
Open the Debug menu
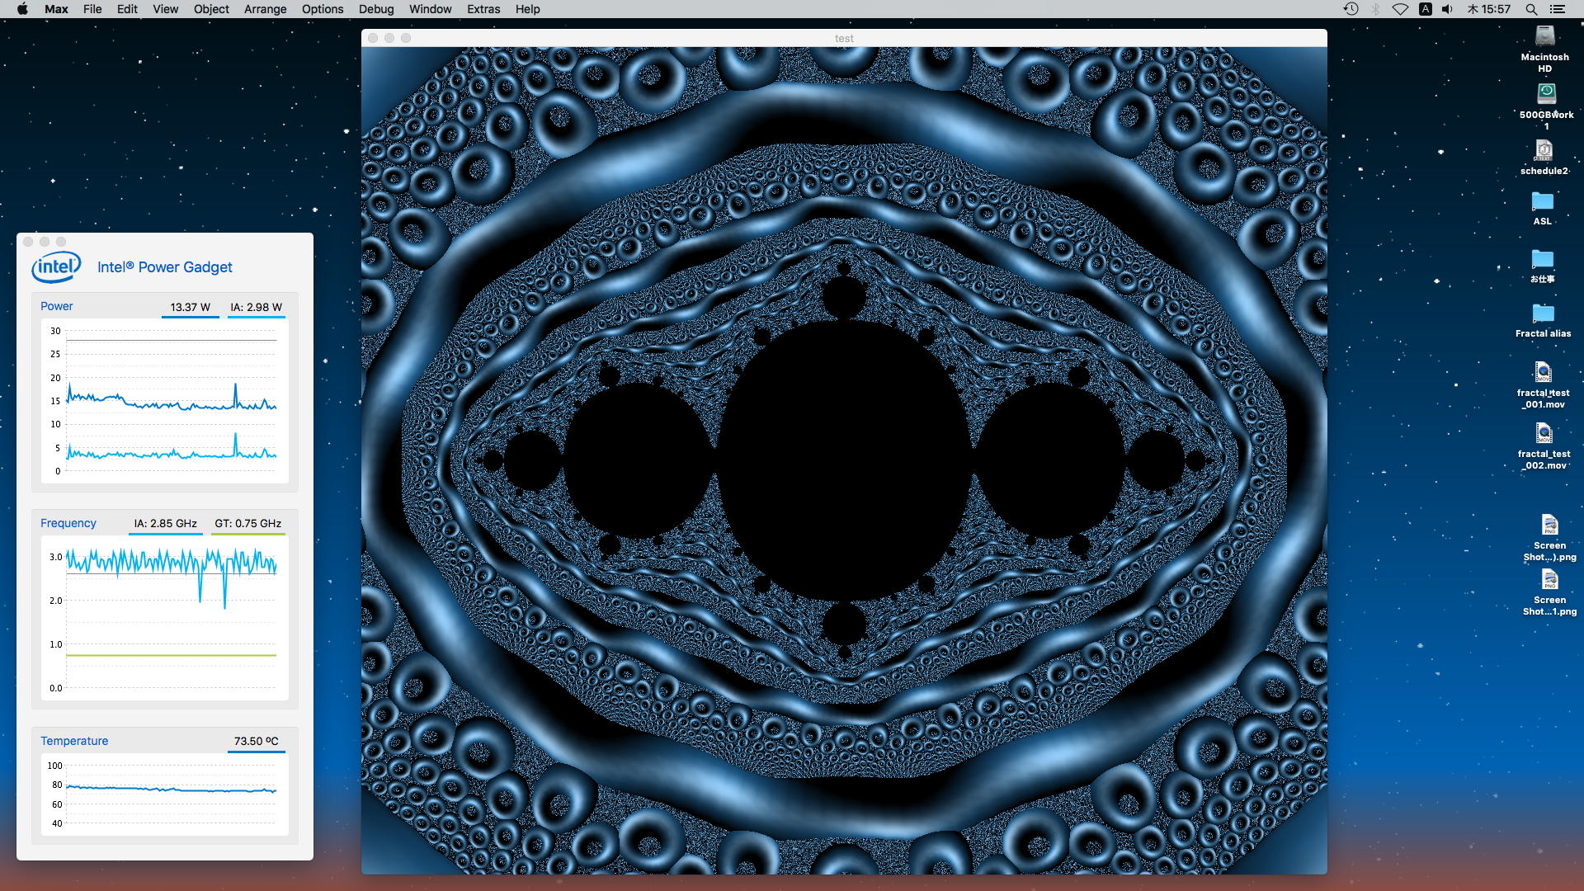pos(375,9)
